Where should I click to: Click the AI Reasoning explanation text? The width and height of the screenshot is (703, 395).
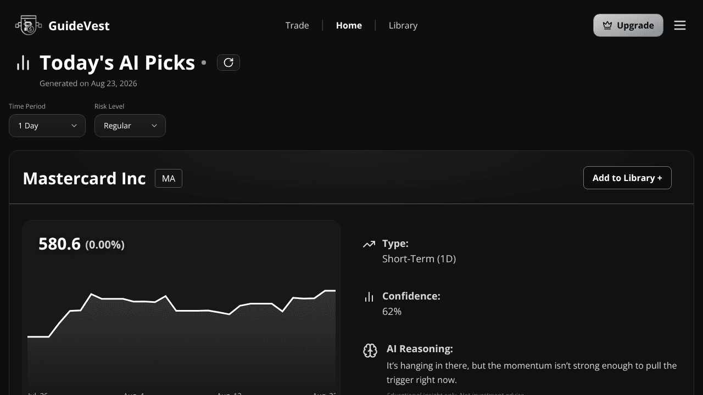tap(532, 373)
